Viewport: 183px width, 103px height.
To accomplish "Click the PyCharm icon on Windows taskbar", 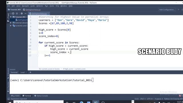I will 96,102.
